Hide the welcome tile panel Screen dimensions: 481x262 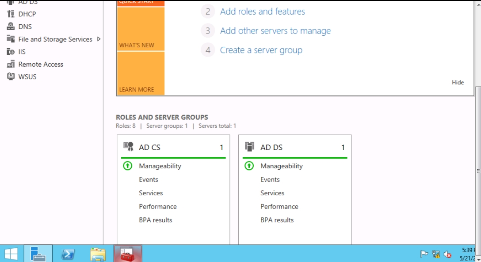click(x=458, y=82)
